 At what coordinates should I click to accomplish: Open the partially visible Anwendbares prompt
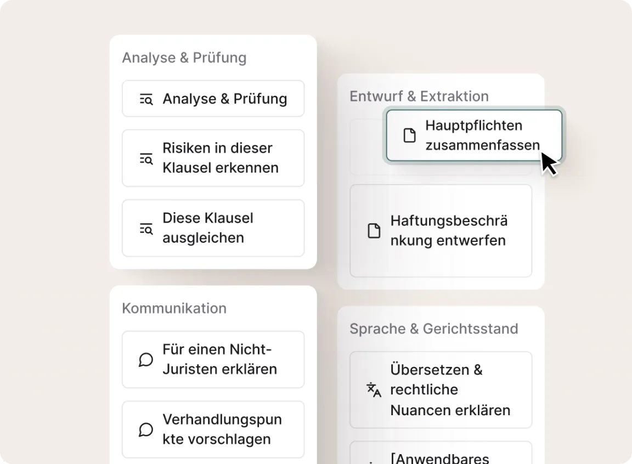coord(441,455)
